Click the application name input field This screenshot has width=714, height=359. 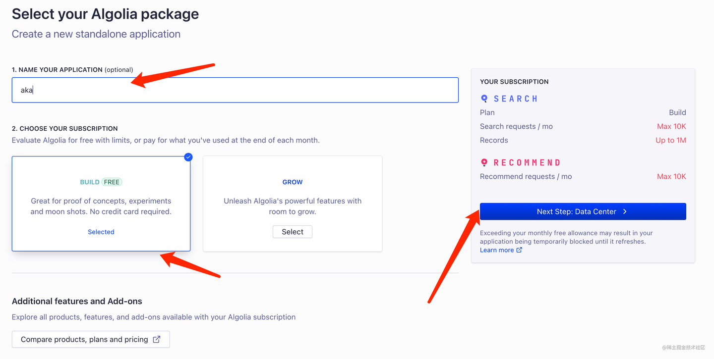pos(235,90)
